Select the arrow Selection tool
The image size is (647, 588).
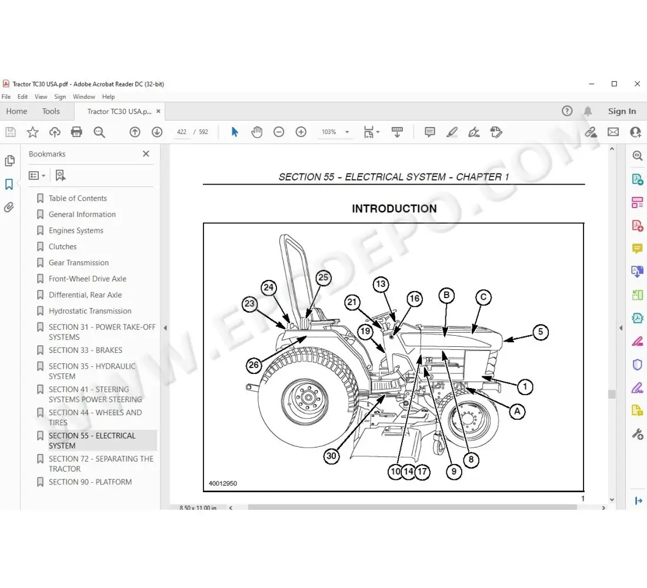coord(235,132)
